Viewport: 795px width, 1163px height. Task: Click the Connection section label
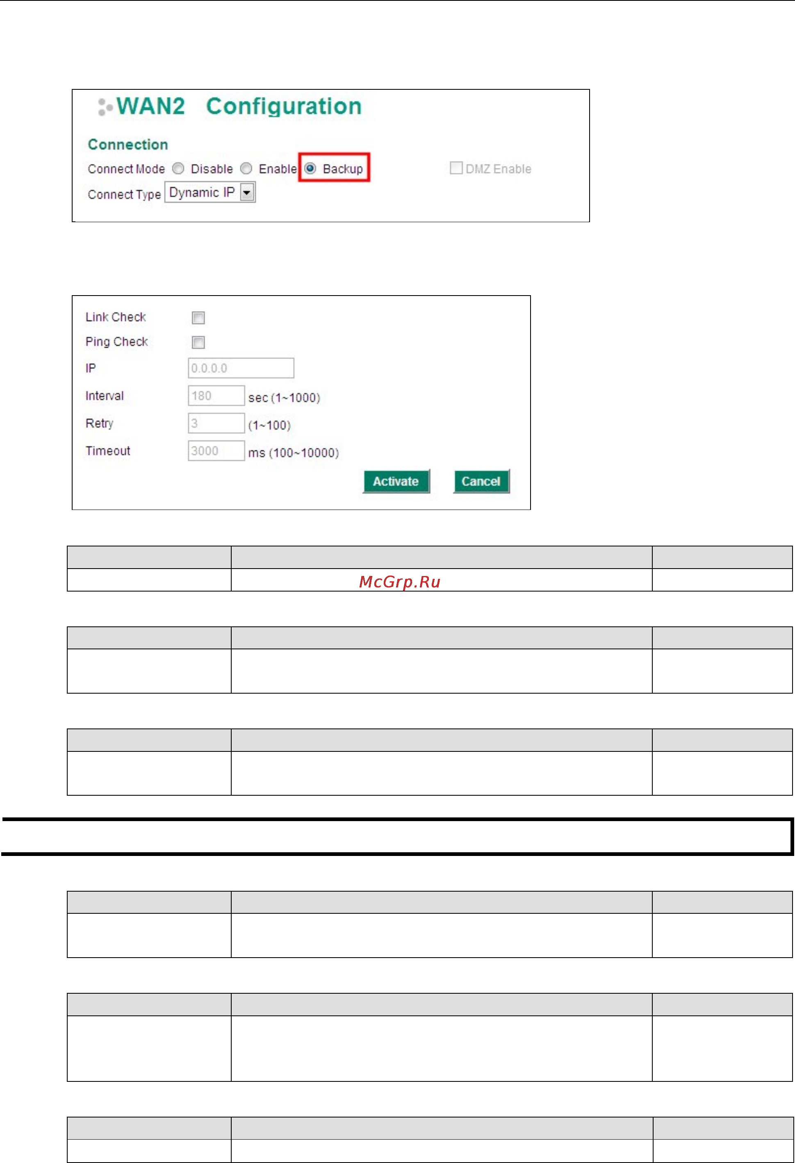pyautogui.click(x=128, y=145)
